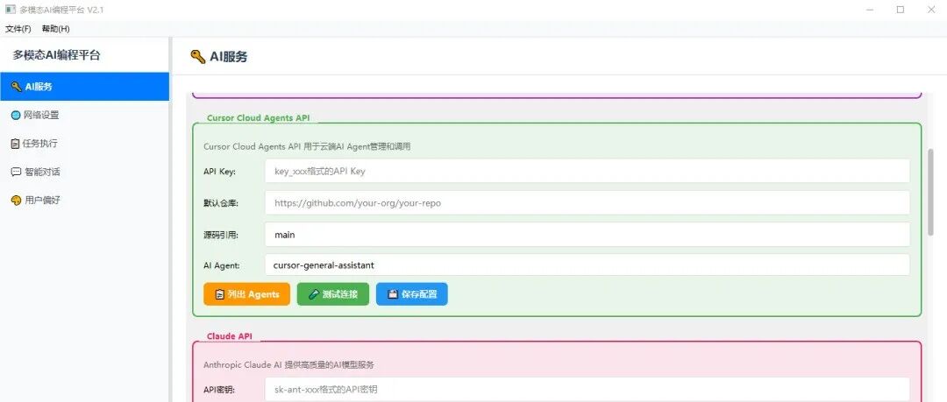Click the floppy disk icon on 保存配置 button
The width and height of the screenshot is (947, 402).
pyautogui.click(x=393, y=294)
